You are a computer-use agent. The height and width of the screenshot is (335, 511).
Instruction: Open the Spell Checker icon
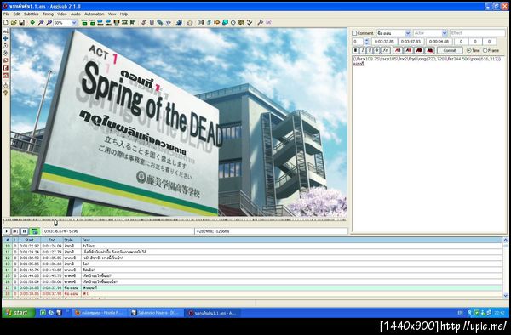click(x=250, y=22)
